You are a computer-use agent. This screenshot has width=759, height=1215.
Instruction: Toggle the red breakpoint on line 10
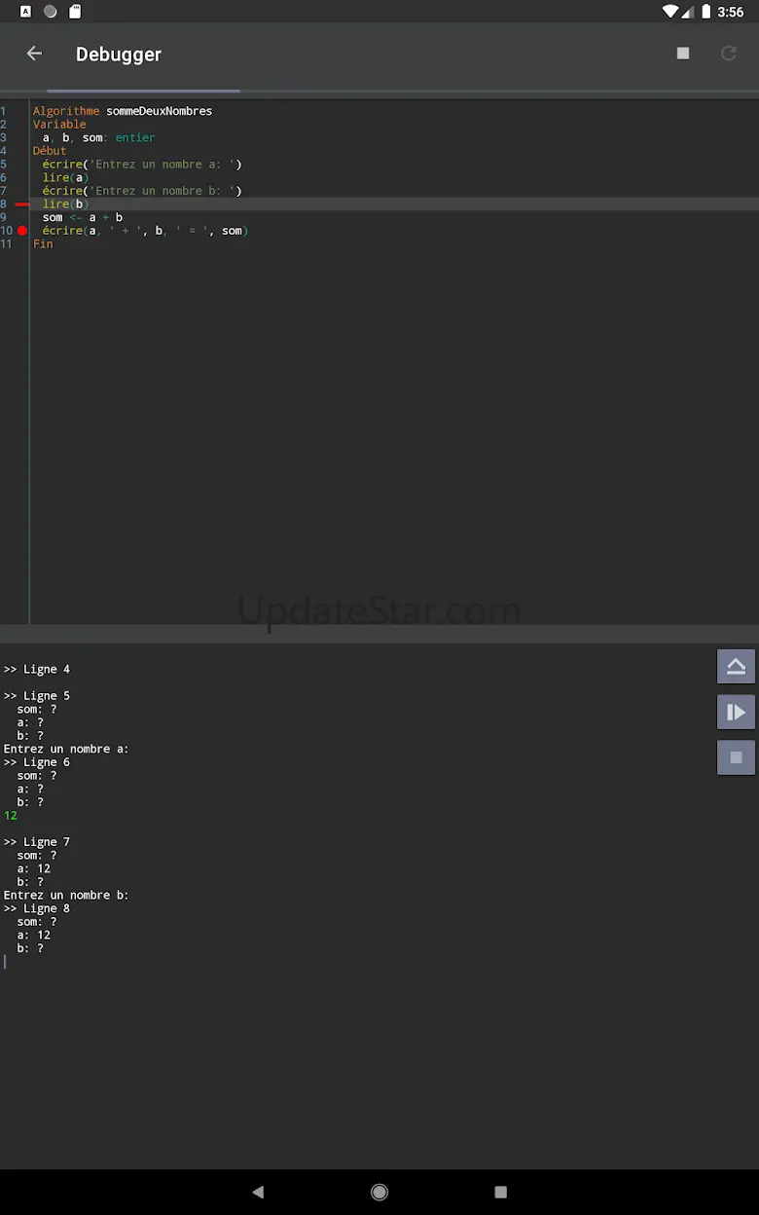click(x=22, y=231)
